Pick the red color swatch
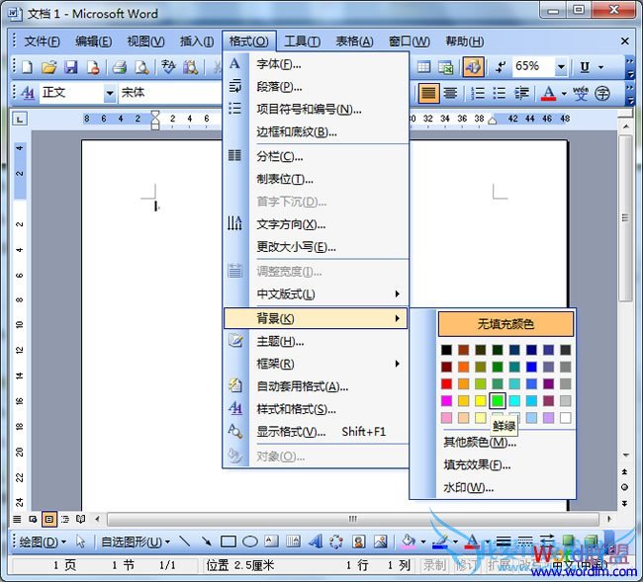The height and width of the screenshot is (582, 643). point(446,383)
